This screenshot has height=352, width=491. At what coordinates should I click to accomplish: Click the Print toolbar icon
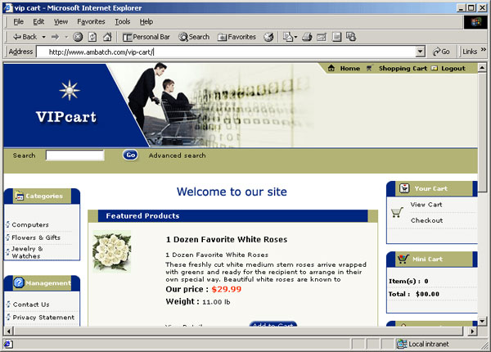coord(307,37)
